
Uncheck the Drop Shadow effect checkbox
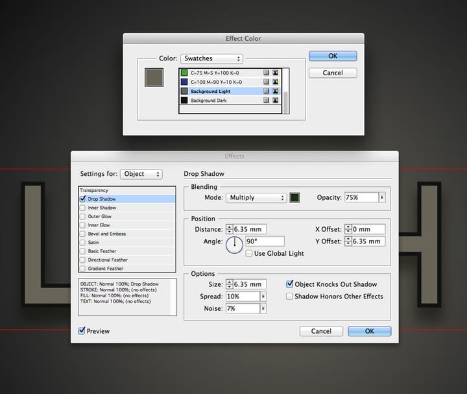pos(82,199)
